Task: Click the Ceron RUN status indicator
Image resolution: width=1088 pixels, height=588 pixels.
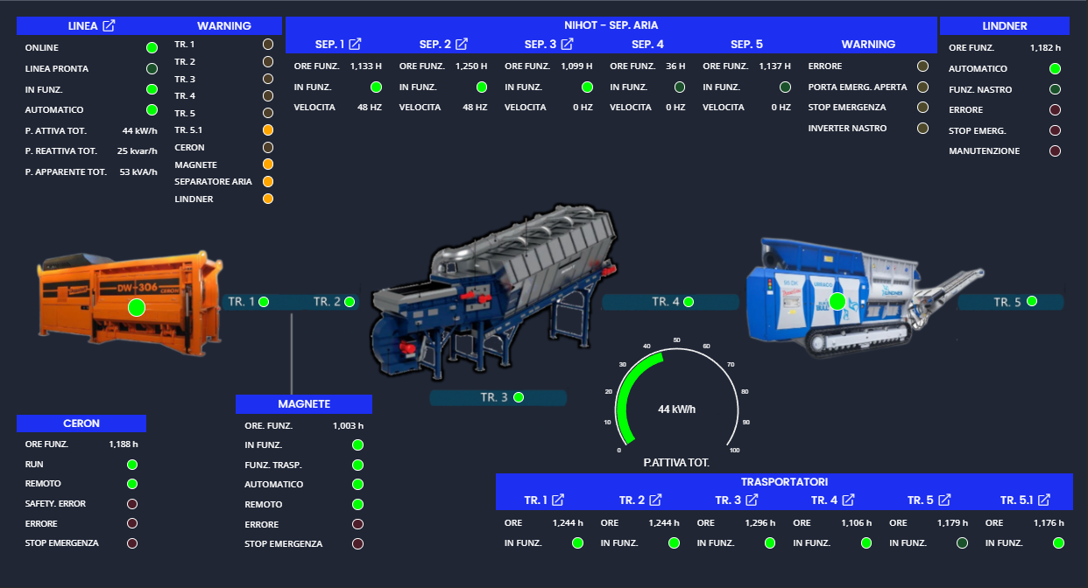Action: [132, 465]
